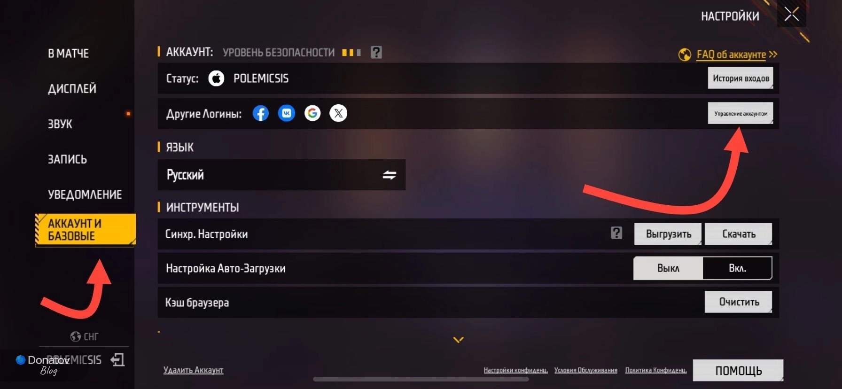Click the VK login icon
The width and height of the screenshot is (842, 389).
[x=287, y=113]
